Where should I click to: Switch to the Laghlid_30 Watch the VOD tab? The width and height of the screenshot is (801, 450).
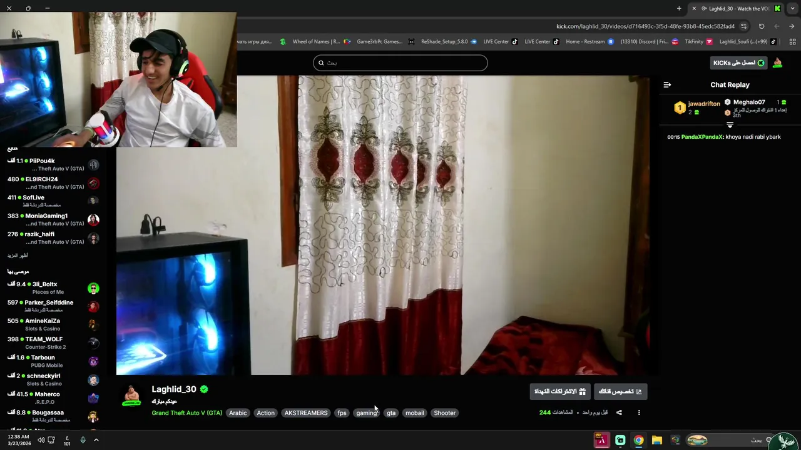[738, 8]
